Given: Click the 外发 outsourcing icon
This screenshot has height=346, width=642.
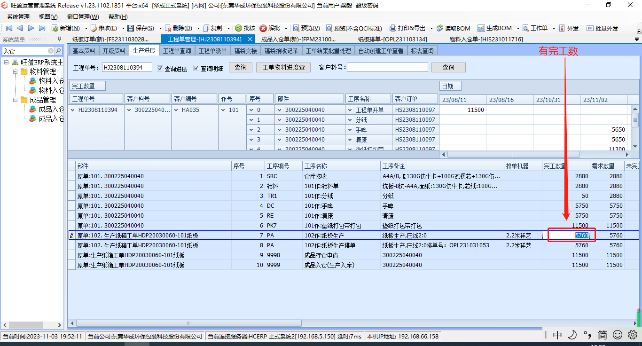Looking at the screenshot, I should [x=562, y=28].
